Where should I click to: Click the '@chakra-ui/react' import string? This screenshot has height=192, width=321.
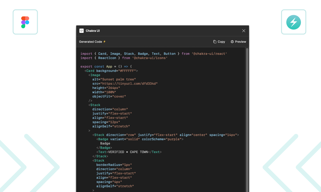pos(209,54)
